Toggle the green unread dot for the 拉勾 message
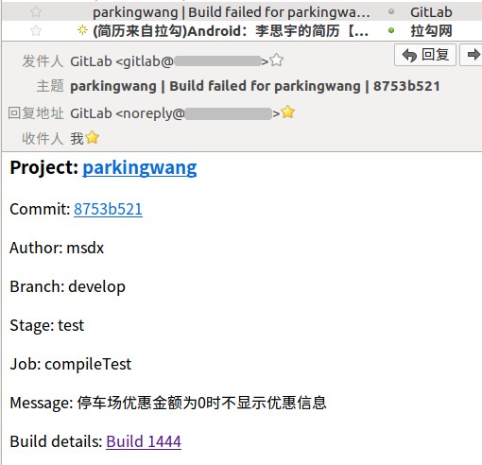 (x=391, y=30)
